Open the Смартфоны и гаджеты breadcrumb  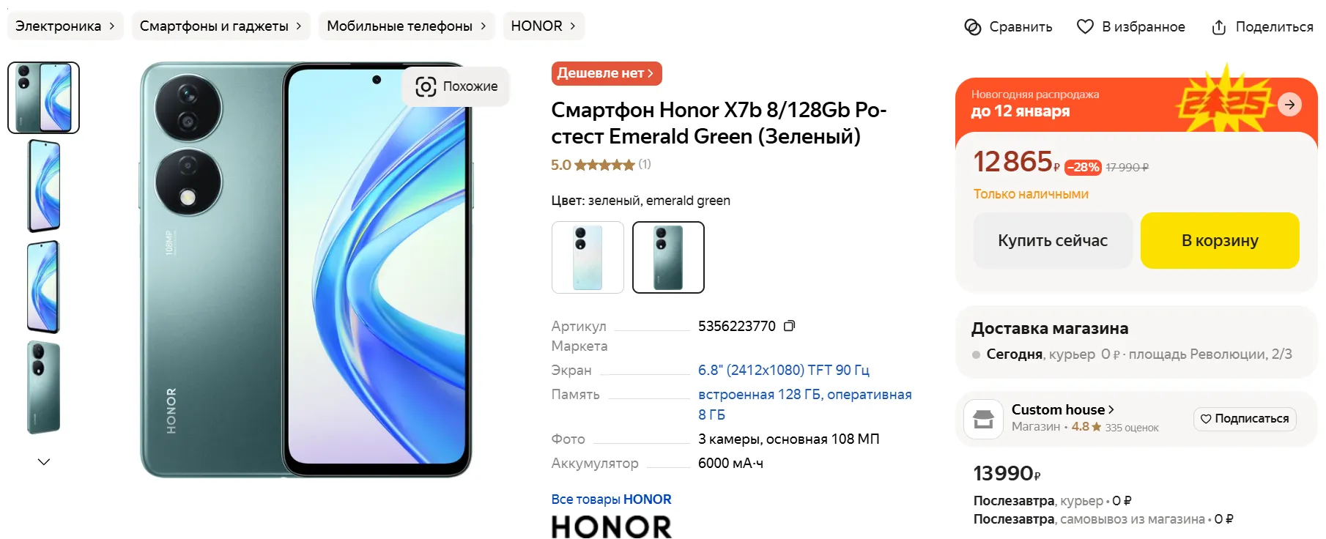pyautogui.click(x=221, y=26)
